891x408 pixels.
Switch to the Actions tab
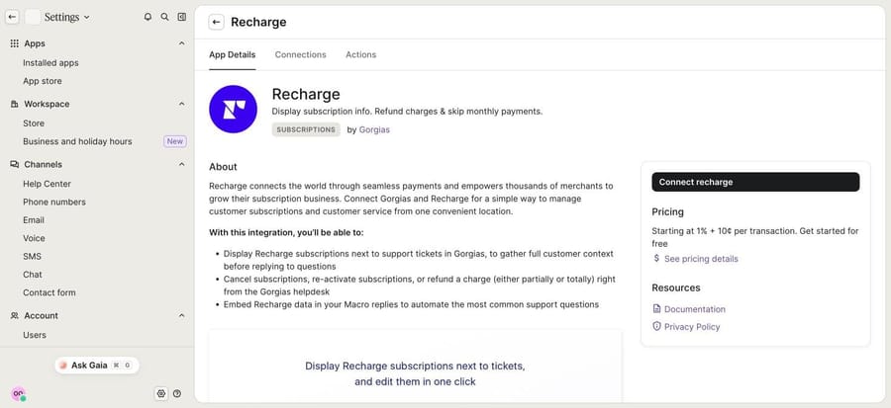click(x=360, y=55)
